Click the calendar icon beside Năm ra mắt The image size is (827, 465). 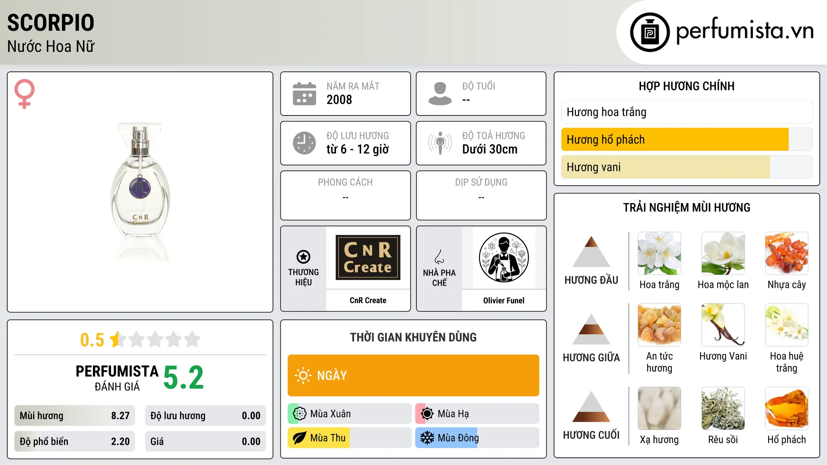point(304,94)
